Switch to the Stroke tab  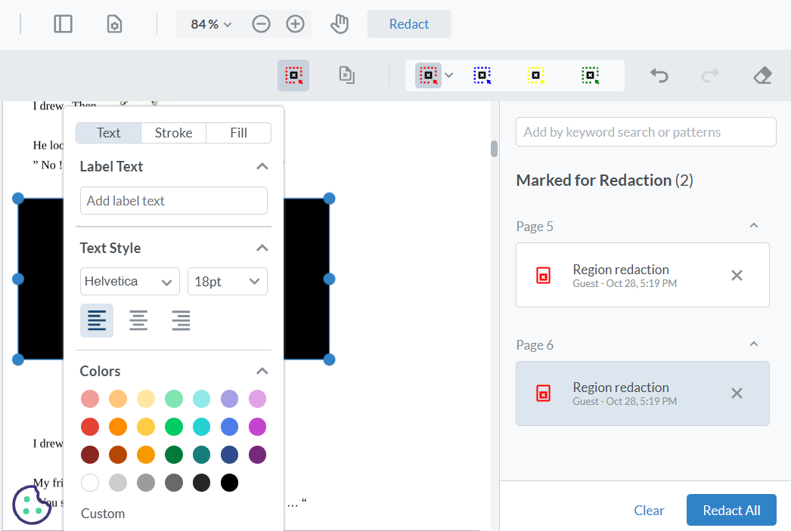(x=173, y=132)
